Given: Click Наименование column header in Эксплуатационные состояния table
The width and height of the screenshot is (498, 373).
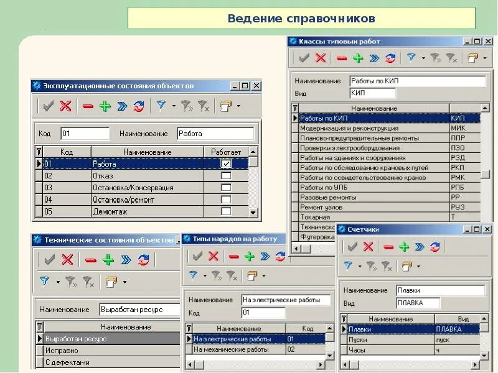Looking at the screenshot, I should point(148,152).
